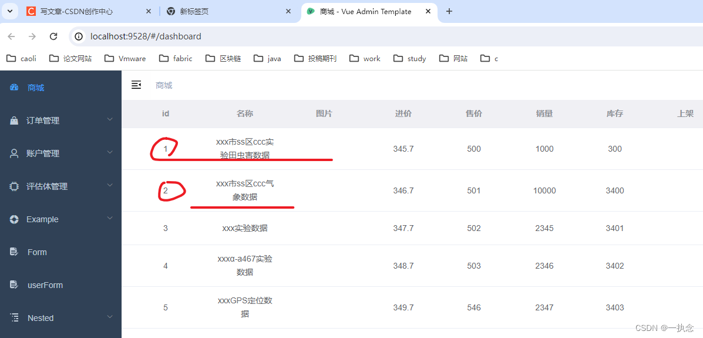Click the 名称 column header
The width and height of the screenshot is (703, 338).
[245, 114]
